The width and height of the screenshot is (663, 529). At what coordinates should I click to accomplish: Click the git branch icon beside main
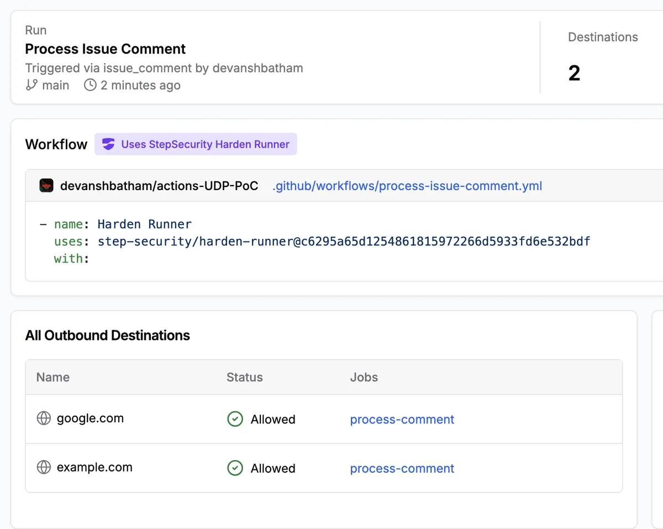pos(31,85)
